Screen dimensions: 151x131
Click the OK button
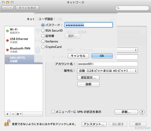coord(102,56)
